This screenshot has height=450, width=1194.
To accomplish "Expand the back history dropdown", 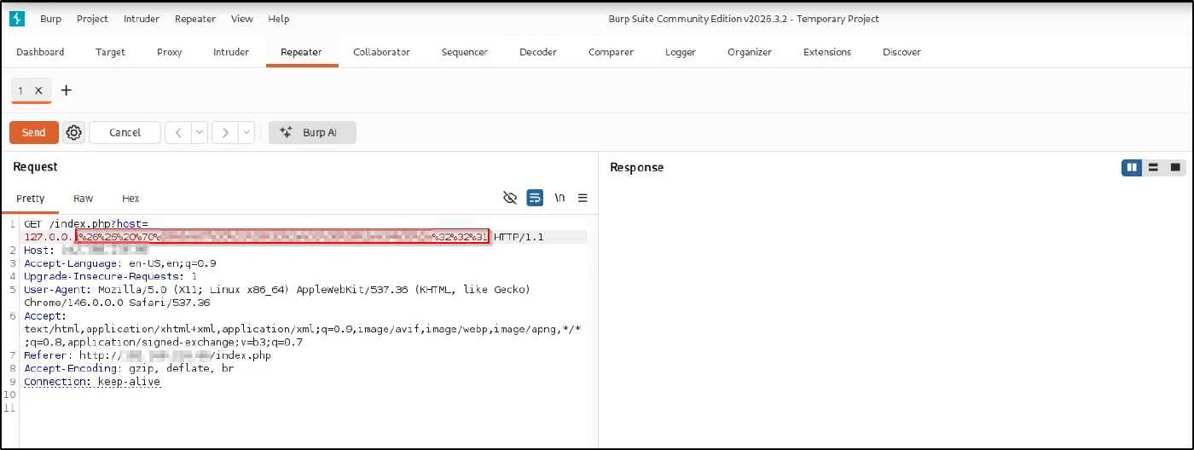I will click(x=200, y=132).
